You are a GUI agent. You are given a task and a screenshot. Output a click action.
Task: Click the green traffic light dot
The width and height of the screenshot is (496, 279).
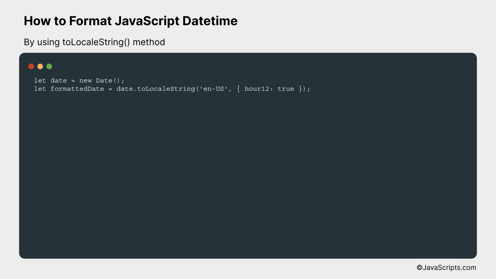[x=49, y=66]
